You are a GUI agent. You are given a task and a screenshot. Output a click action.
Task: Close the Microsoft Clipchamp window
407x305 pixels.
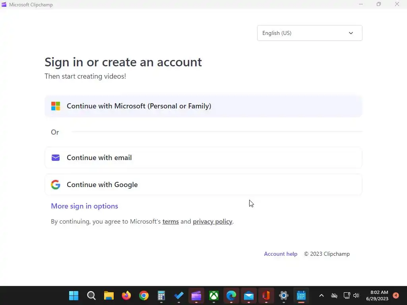click(x=397, y=4)
